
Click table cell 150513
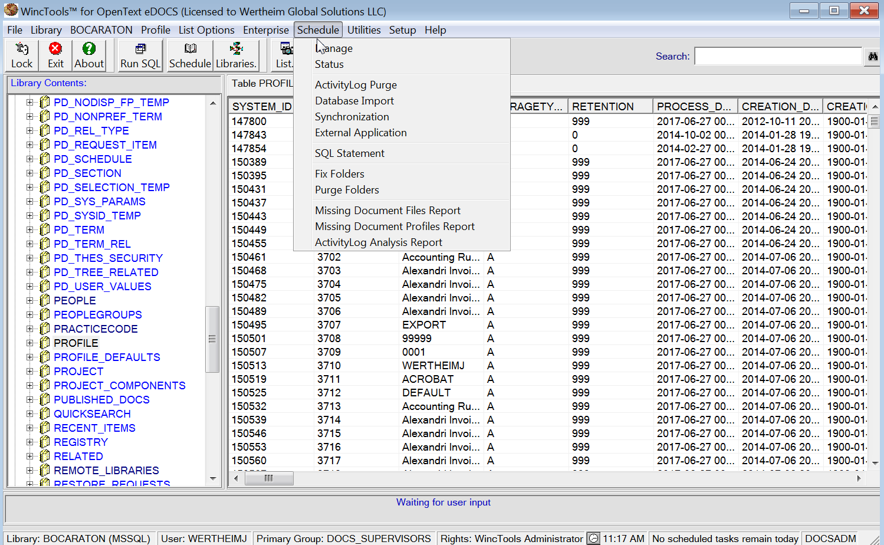[249, 366]
